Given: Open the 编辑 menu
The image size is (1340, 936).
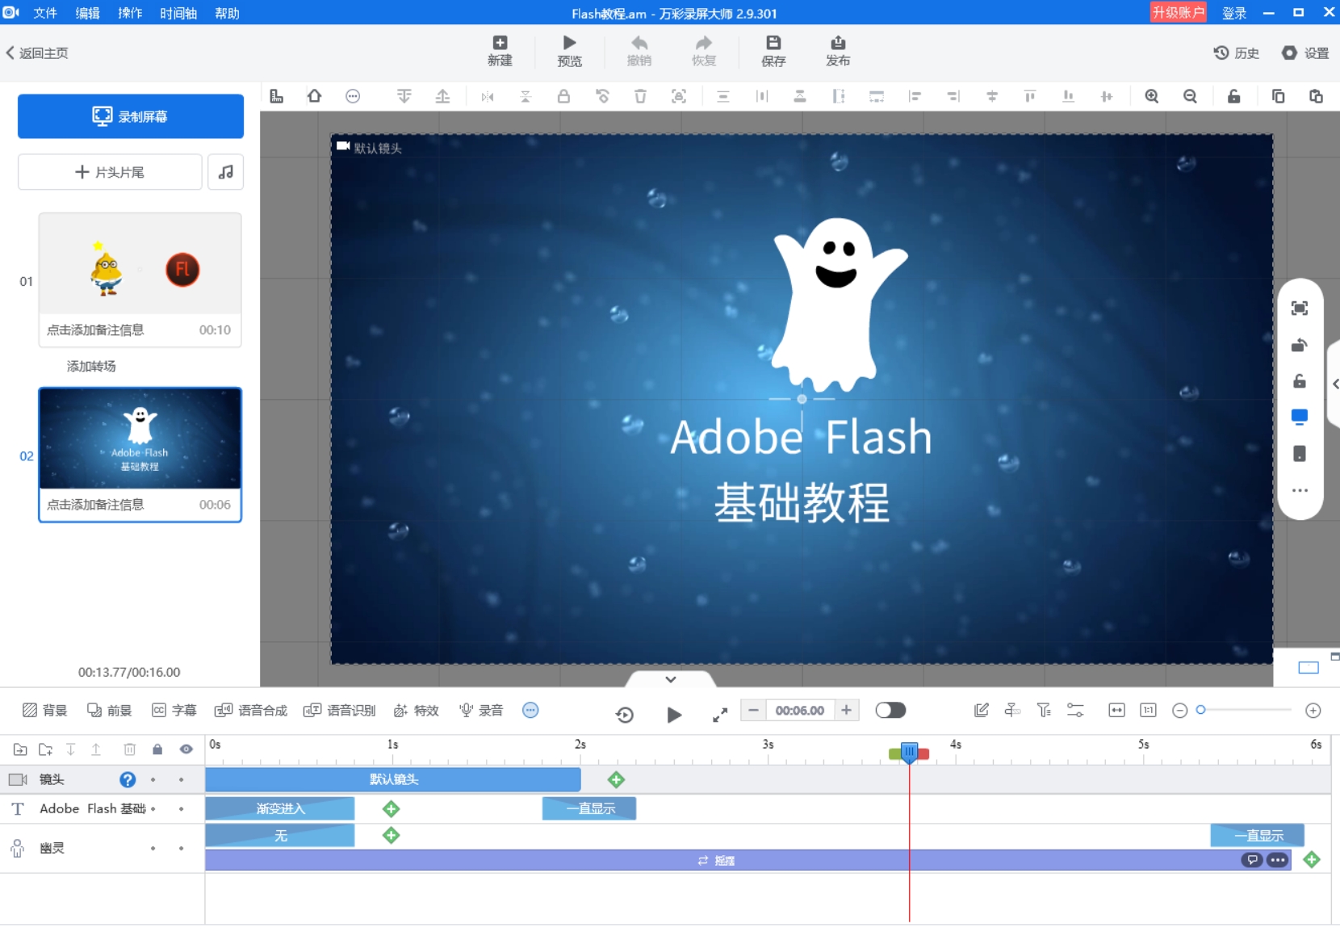Looking at the screenshot, I should pyautogui.click(x=87, y=13).
